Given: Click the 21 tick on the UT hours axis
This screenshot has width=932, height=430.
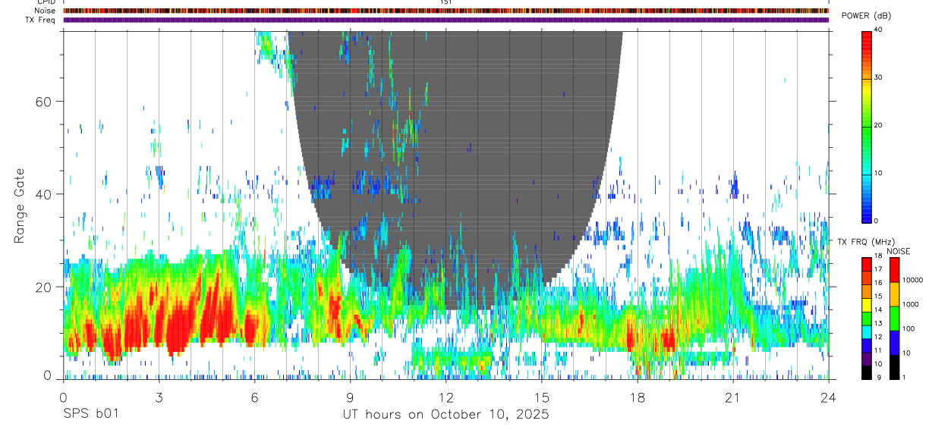Looking at the screenshot, I should coord(732,397).
